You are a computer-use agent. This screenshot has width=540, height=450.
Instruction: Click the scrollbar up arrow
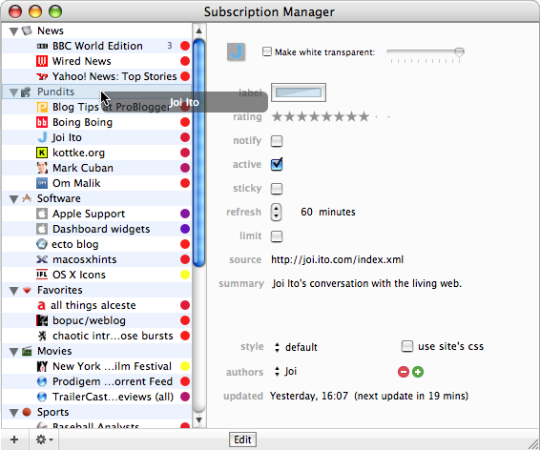click(199, 31)
